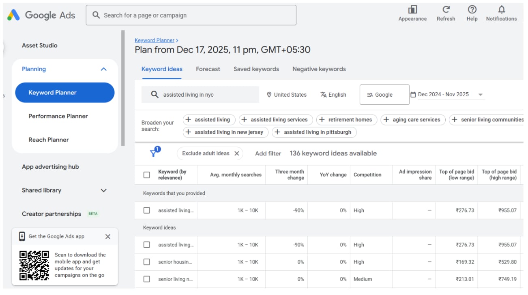
Task: Check the senior living n... keyword row
Action: (x=147, y=279)
